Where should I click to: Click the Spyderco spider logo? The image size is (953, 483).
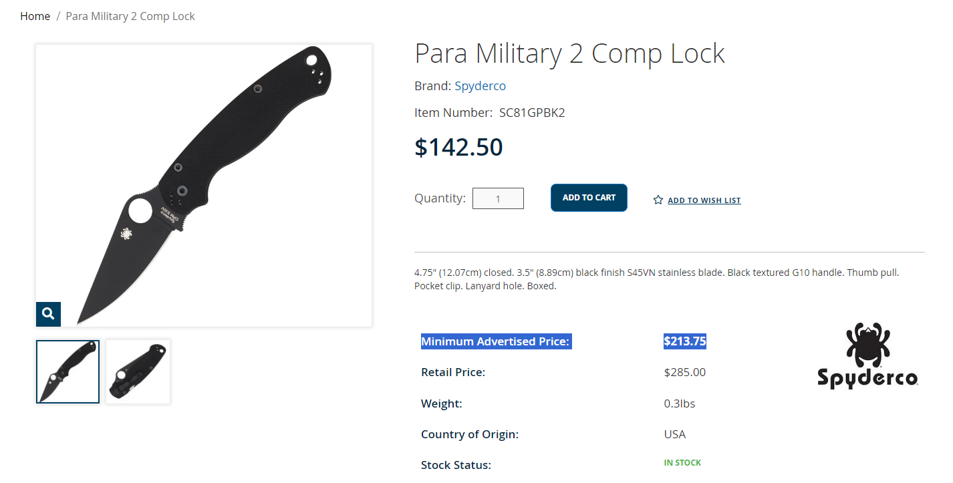pos(867,355)
